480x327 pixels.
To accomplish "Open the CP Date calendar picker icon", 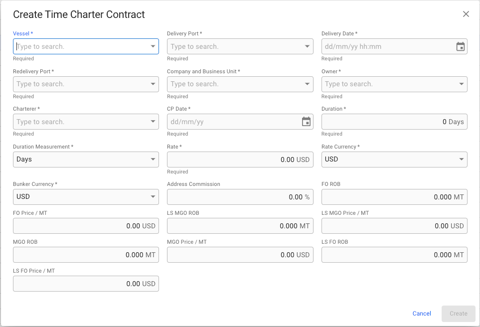I will (306, 122).
